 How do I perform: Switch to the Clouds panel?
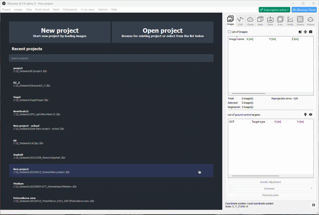(x=250, y=20)
